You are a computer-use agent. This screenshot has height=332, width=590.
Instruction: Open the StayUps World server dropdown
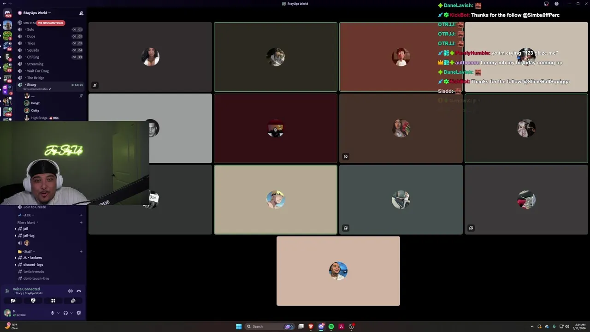(37, 13)
